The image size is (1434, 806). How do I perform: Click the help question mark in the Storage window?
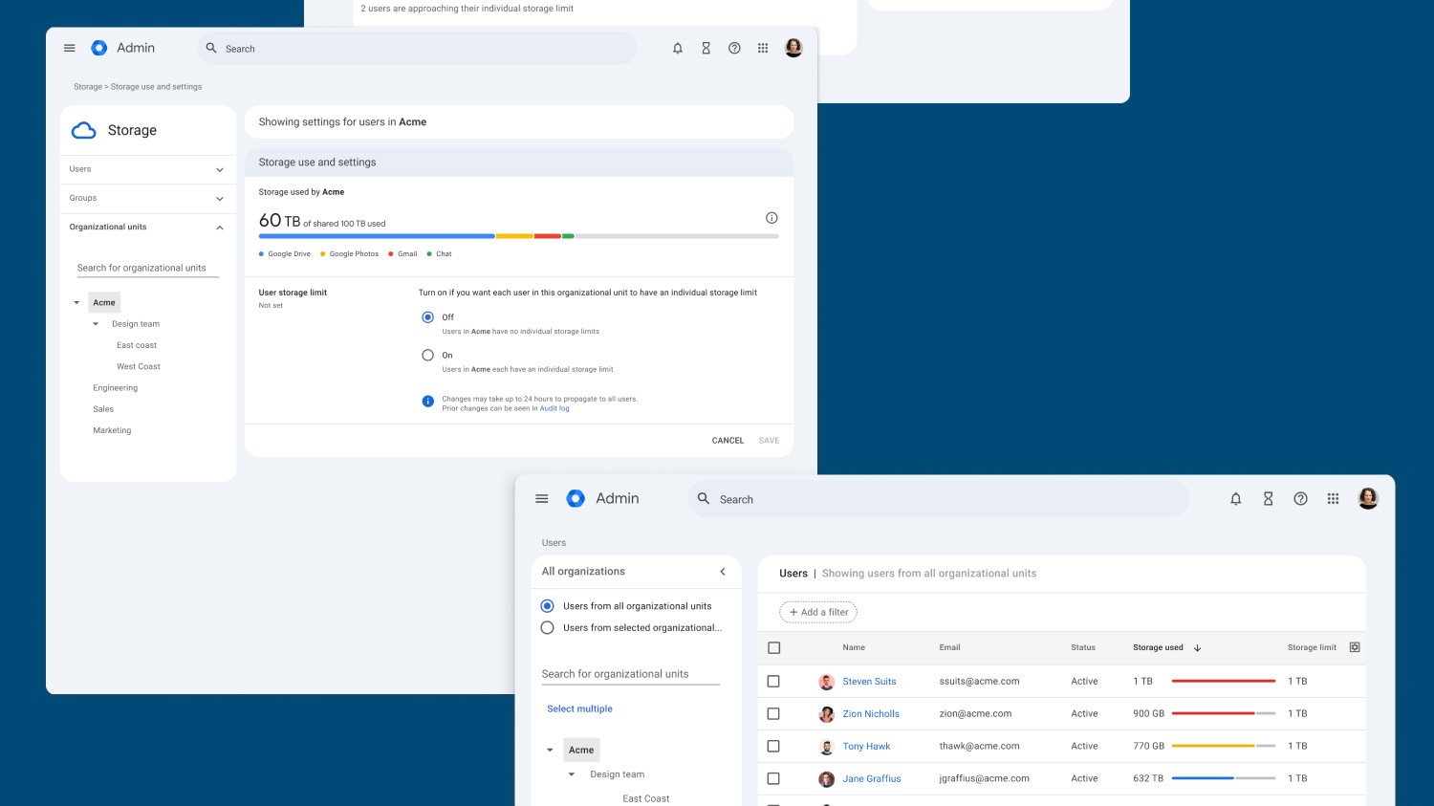(734, 48)
